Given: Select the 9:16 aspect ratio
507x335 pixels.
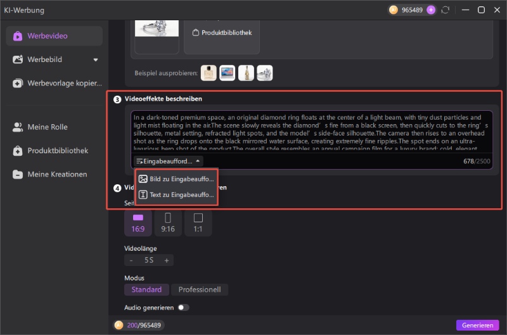Looking at the screenshot, I should (x=168, y=223).
